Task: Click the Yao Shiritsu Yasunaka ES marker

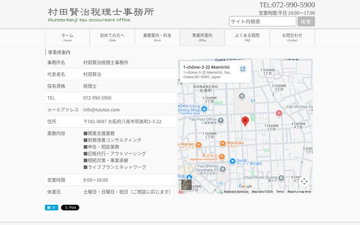Action: click(223, 169)
